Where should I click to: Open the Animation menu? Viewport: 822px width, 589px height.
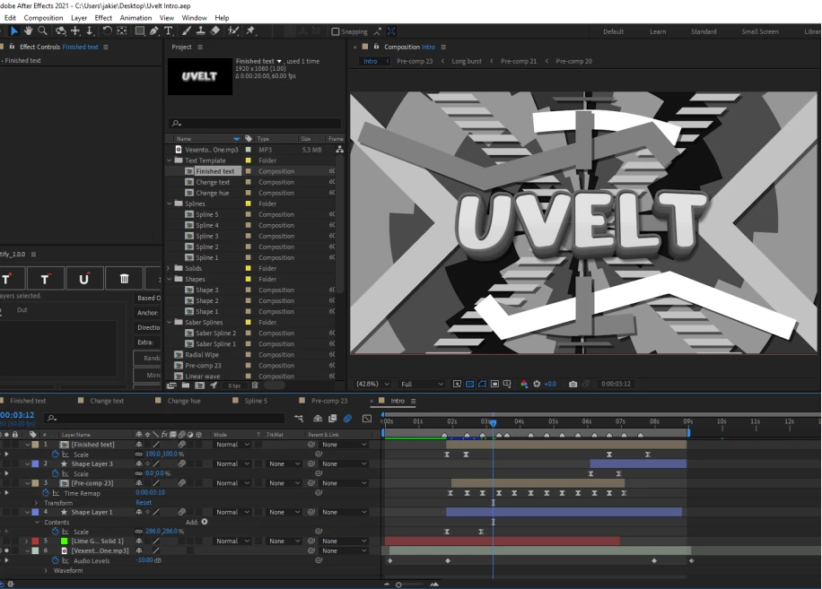pos(136,18)
